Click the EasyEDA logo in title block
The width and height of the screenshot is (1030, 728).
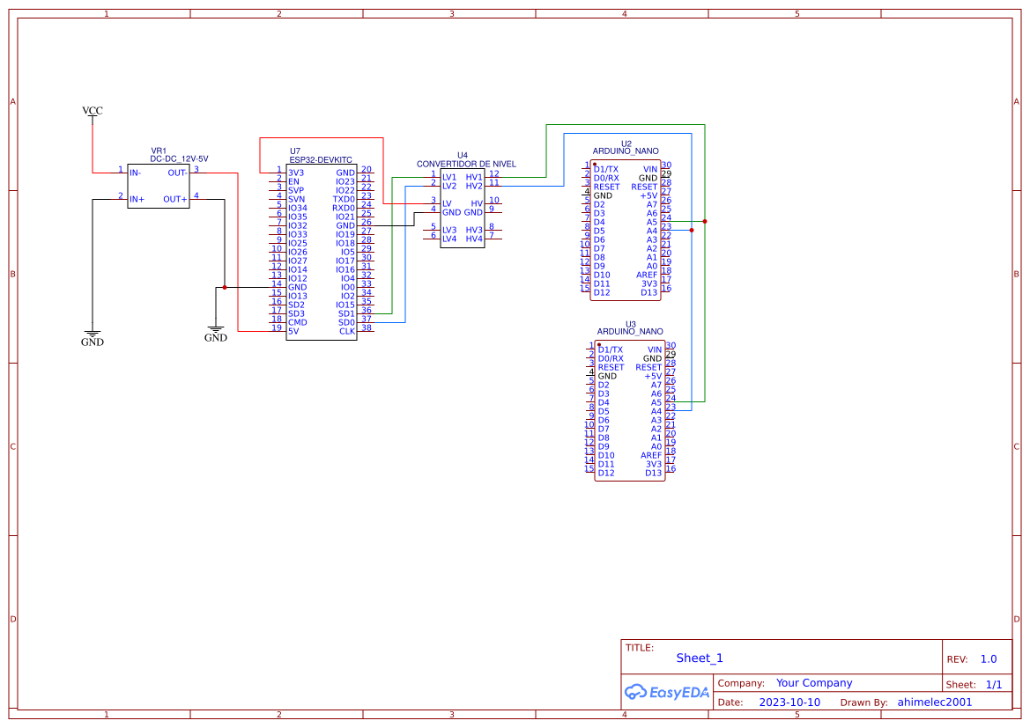(x=666, y=692)
